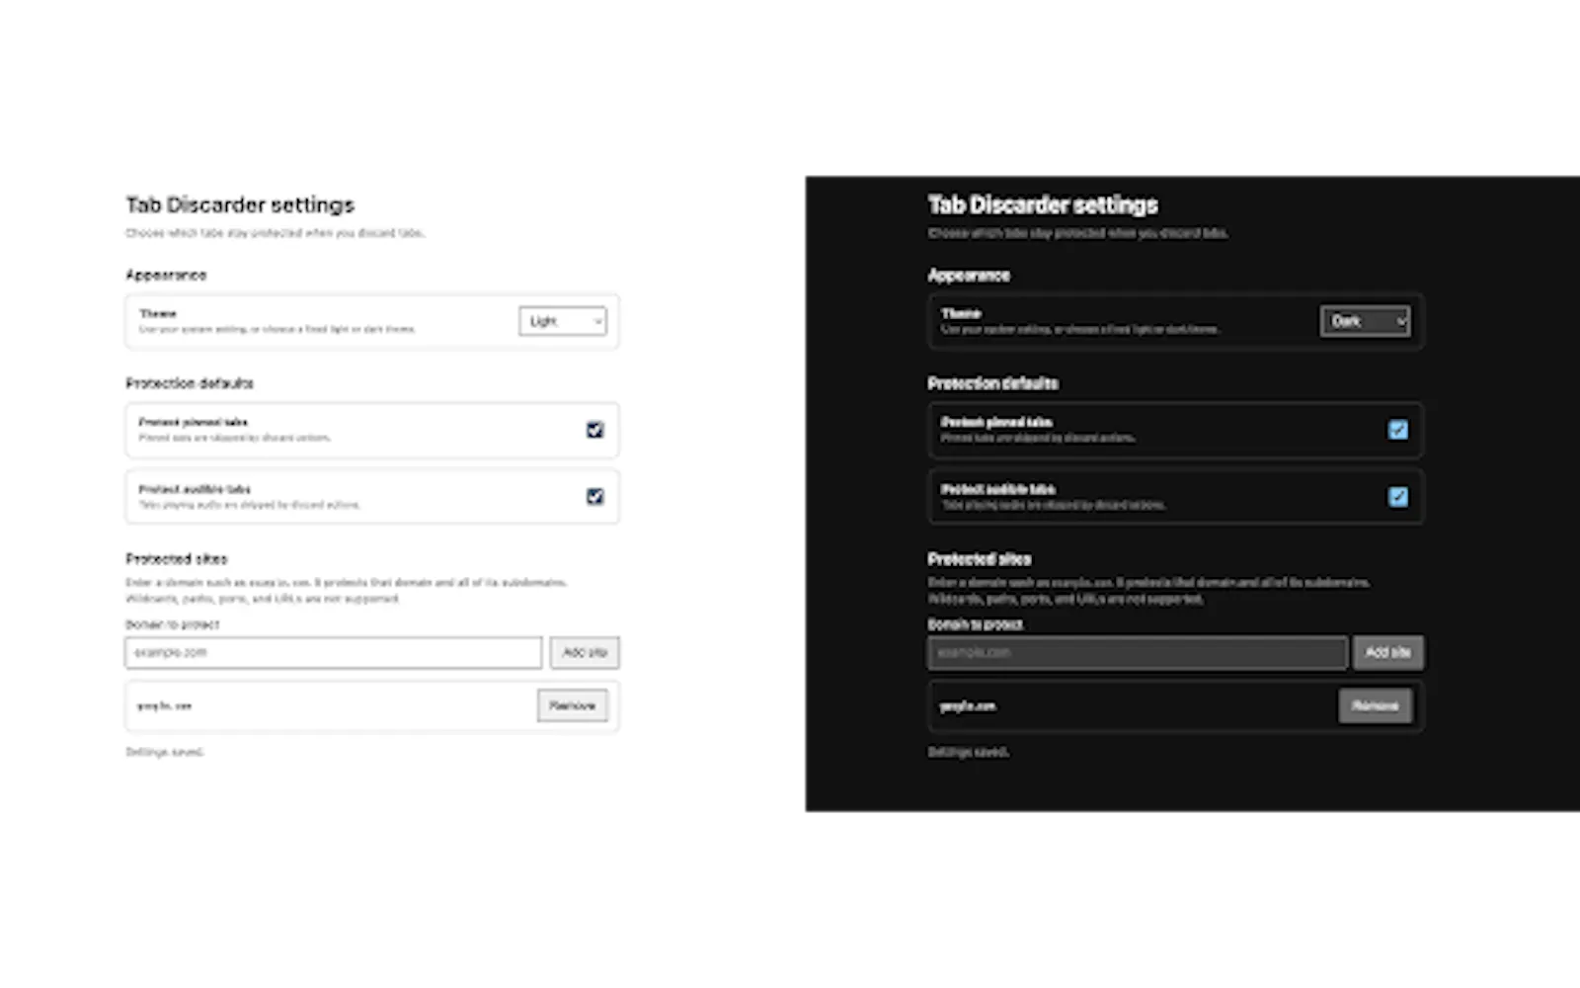Focus the domain input field in dark panel
Image resolution: width=1580 pixels, height=988 pixels.
[x=1138, y=653]
